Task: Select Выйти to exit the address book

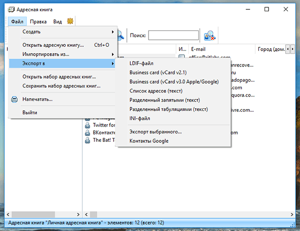Action: click(62, 112)
